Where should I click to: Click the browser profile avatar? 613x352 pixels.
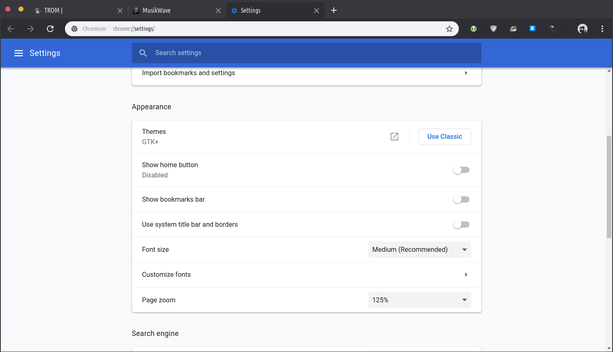click(x=583, y=29)
